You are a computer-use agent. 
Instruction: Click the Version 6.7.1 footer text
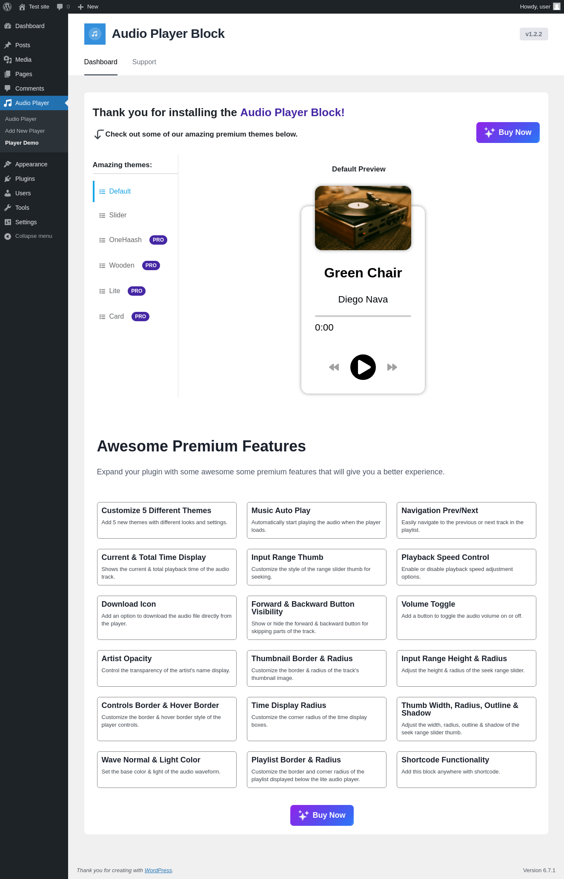click(539, 870)
